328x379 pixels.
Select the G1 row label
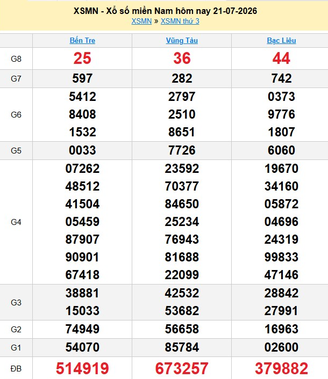[16, 347]
